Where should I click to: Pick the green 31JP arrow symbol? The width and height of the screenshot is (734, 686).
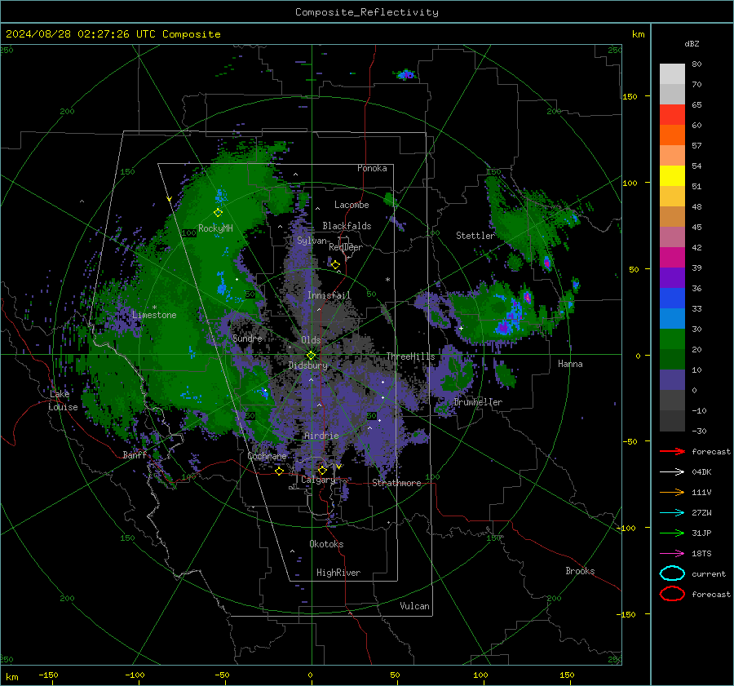coord(672,533)
